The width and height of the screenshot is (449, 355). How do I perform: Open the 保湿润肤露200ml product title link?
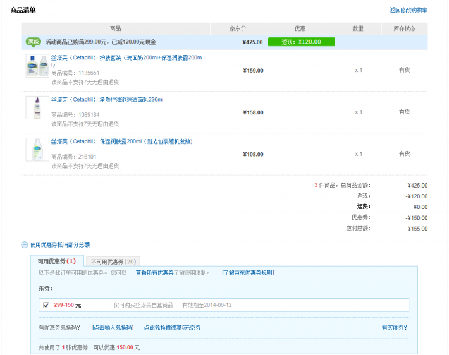coord(121,141)
